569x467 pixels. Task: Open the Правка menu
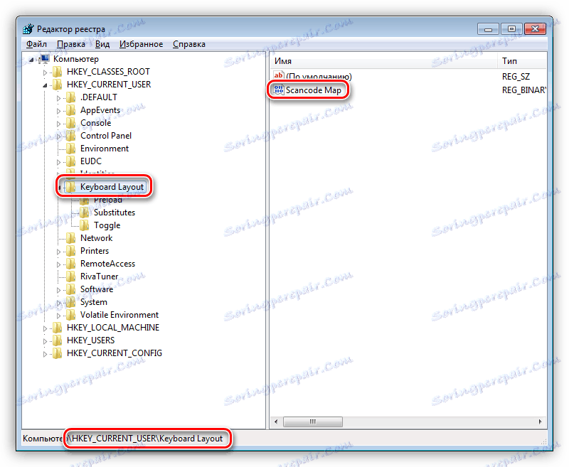[x=70, y=43]
